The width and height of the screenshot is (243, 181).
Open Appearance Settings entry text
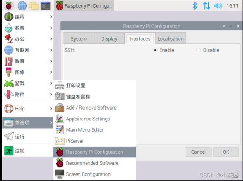pos(88,119)
